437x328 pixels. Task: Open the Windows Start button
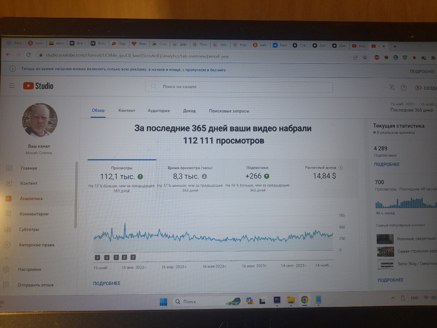[164, 302]
